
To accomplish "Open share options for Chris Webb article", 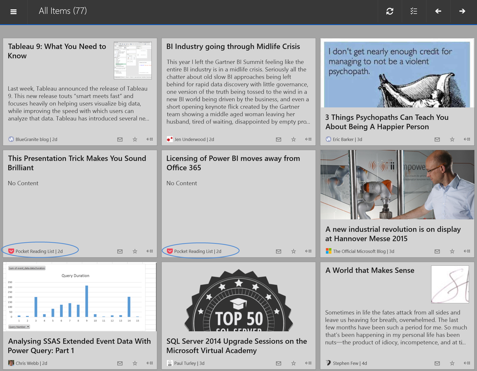I will point(150,363).
